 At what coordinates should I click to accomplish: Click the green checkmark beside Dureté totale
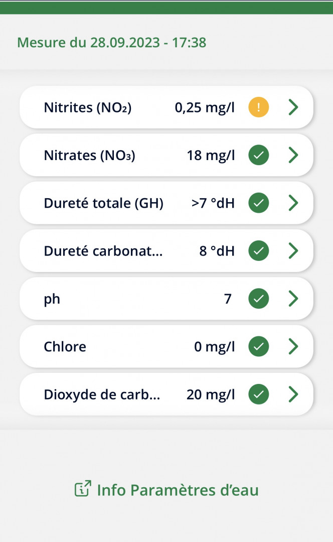(258, 203)
